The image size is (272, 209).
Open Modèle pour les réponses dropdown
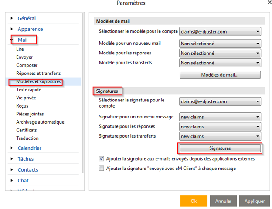[220, 53]
